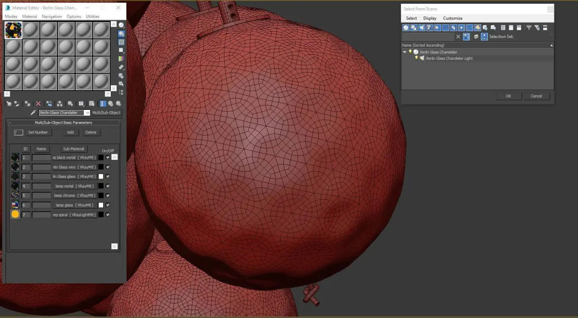Open Customize menu in Select From Scene
The width and height of the screenshot is (578, 318).
[453, 18]
